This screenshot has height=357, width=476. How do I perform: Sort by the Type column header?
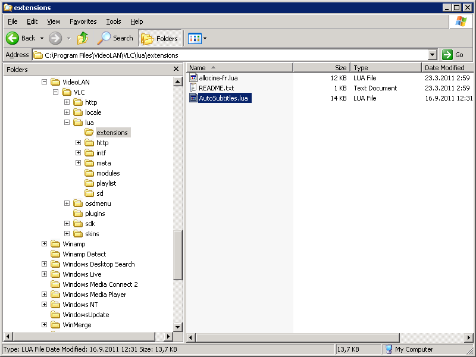pyautogui.click(x=386, y=68)
